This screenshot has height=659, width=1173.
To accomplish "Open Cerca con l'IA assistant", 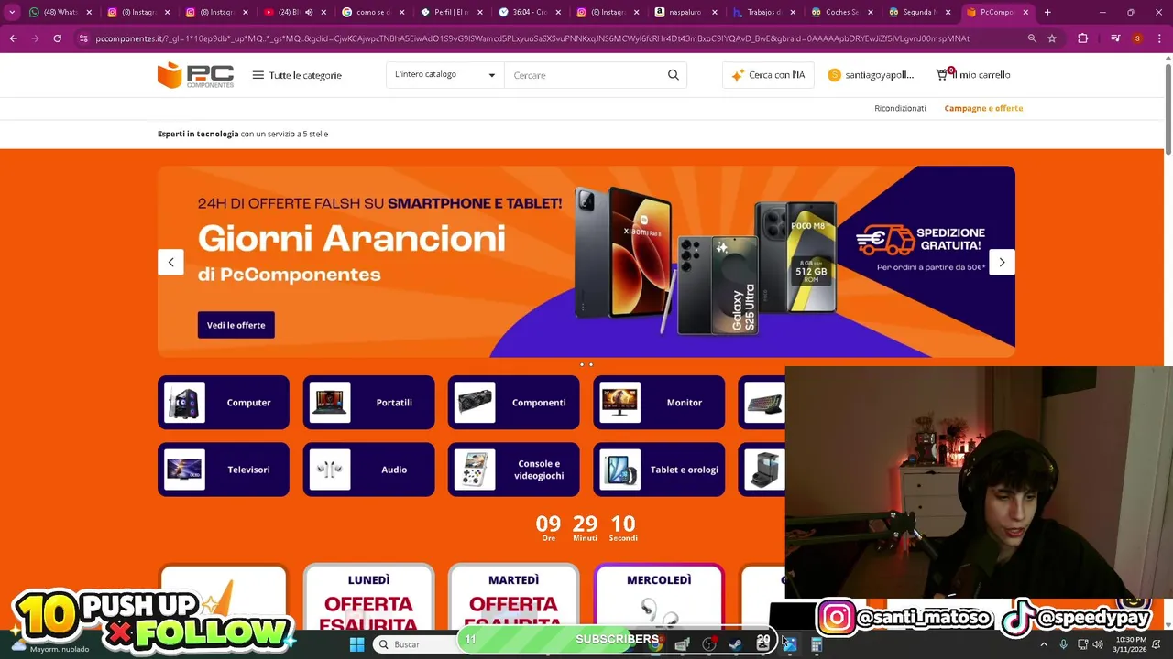I will [768, 75].
